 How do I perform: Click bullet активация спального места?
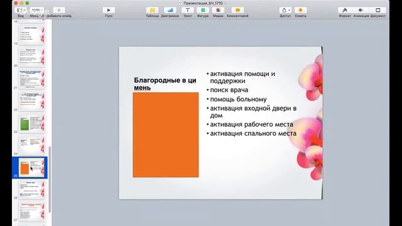click(253, 133)
